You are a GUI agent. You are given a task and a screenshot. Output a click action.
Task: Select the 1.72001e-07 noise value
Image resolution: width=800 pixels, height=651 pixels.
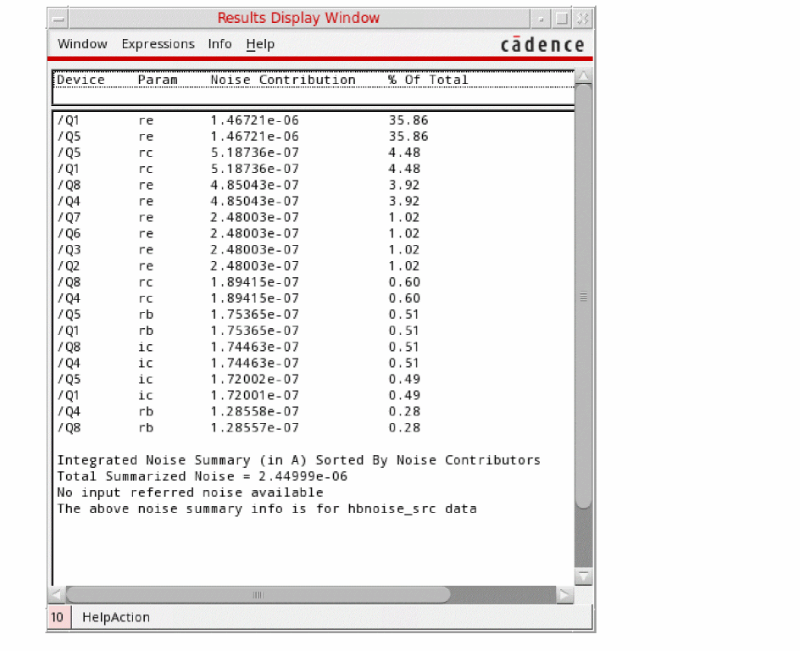254,395
